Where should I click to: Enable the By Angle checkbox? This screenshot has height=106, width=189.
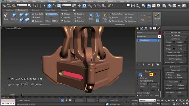[x=139, y=84]
